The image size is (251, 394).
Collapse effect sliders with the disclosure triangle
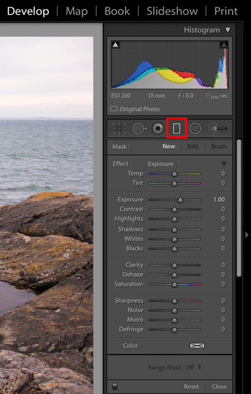coord(224,164)
